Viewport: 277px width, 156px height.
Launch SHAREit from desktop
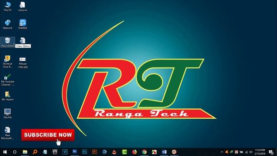[23, 24]
